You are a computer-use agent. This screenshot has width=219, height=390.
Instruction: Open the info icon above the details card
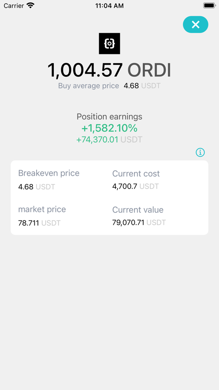pos(200,152)
